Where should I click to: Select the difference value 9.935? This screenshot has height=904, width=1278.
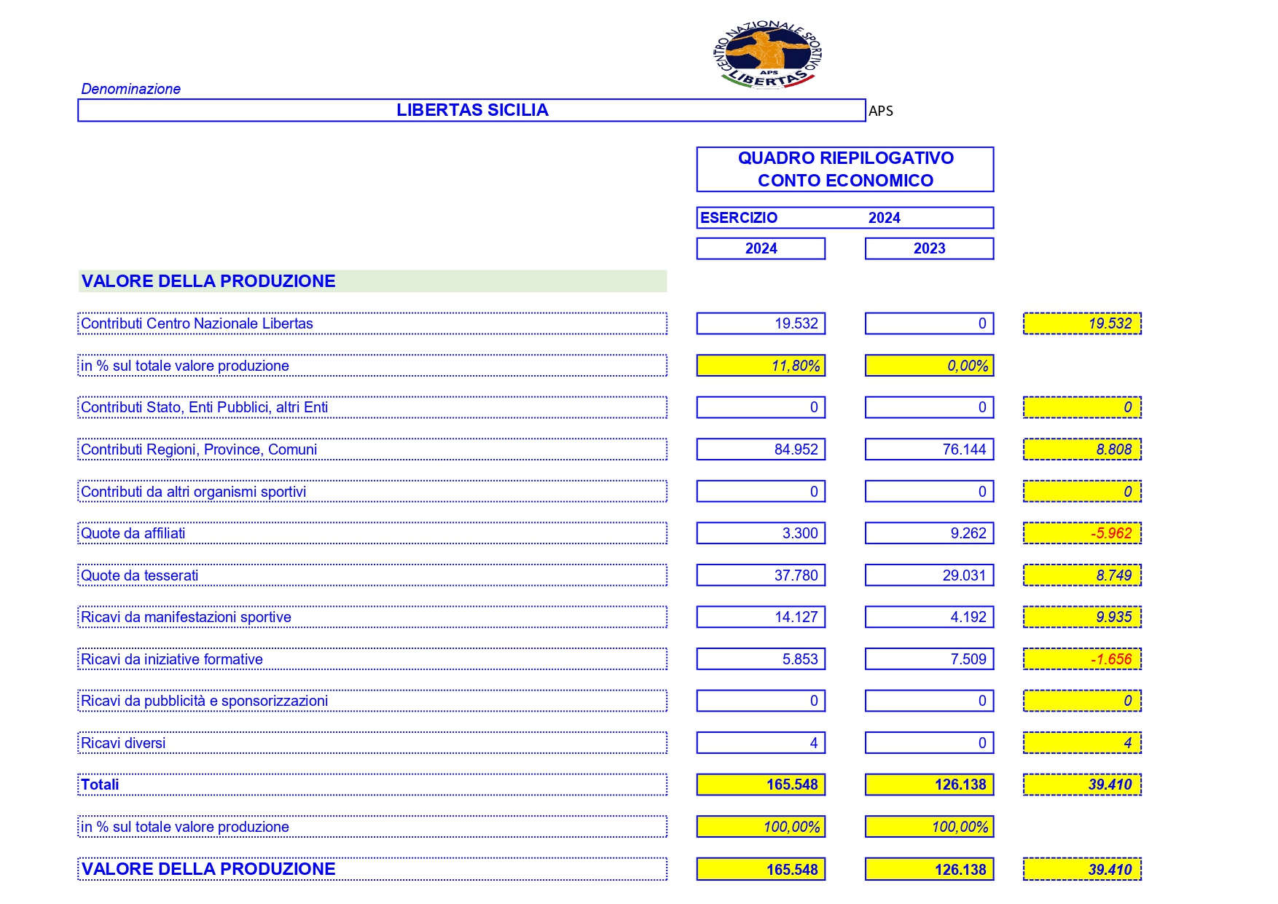[x=1082, y=617]
